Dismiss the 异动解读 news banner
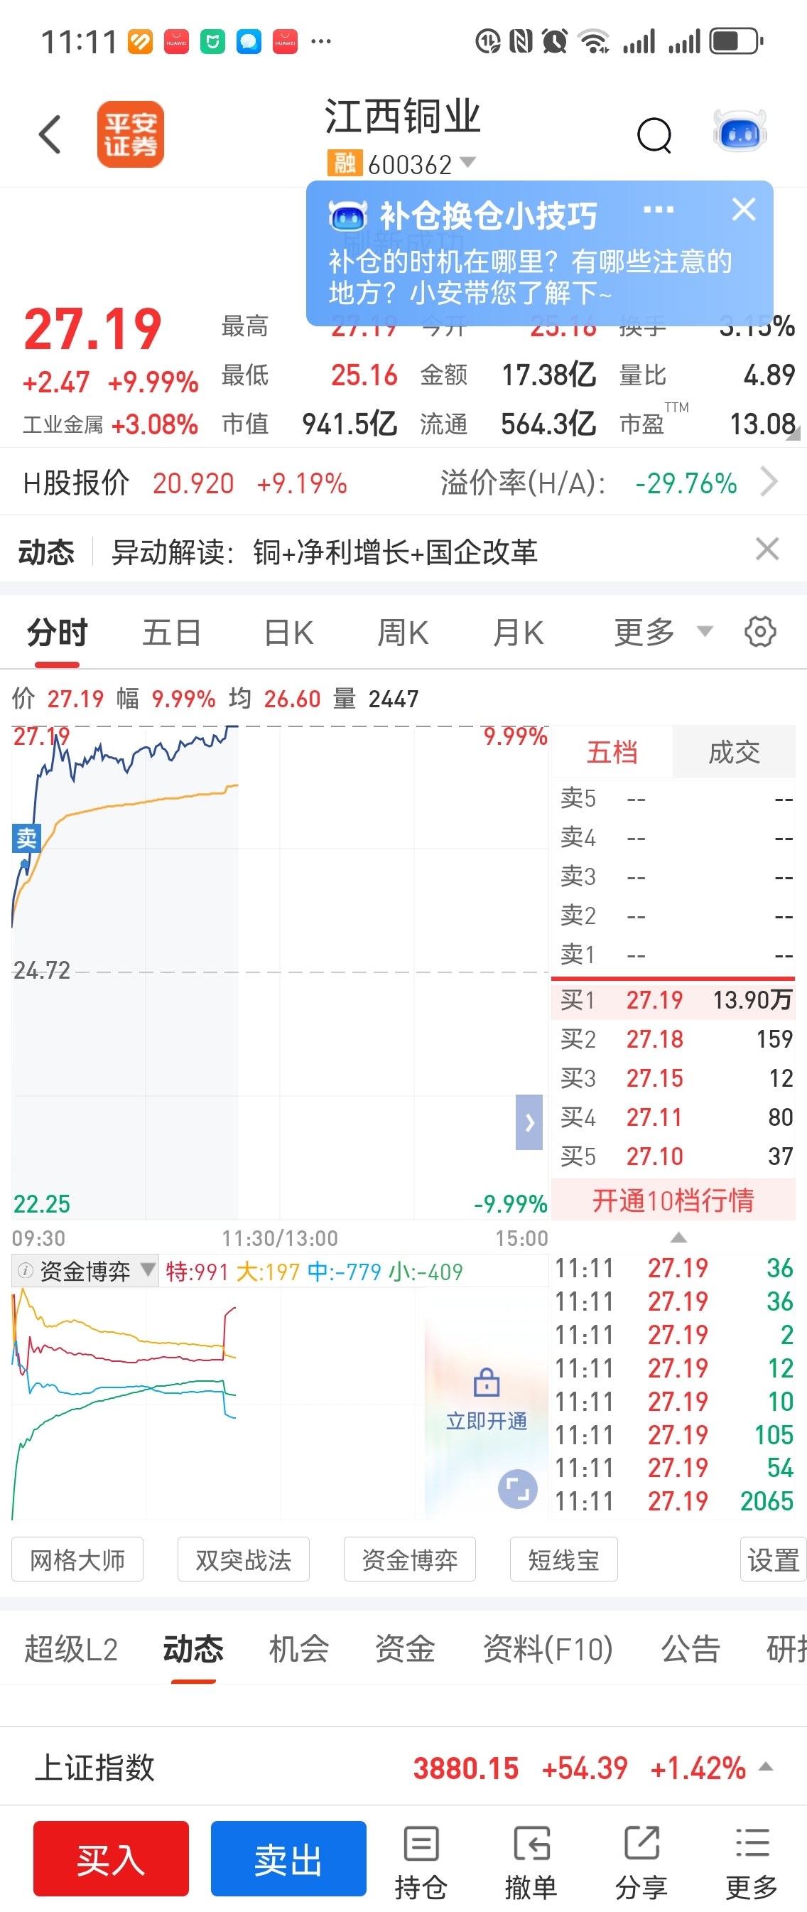 click(767, 550)
